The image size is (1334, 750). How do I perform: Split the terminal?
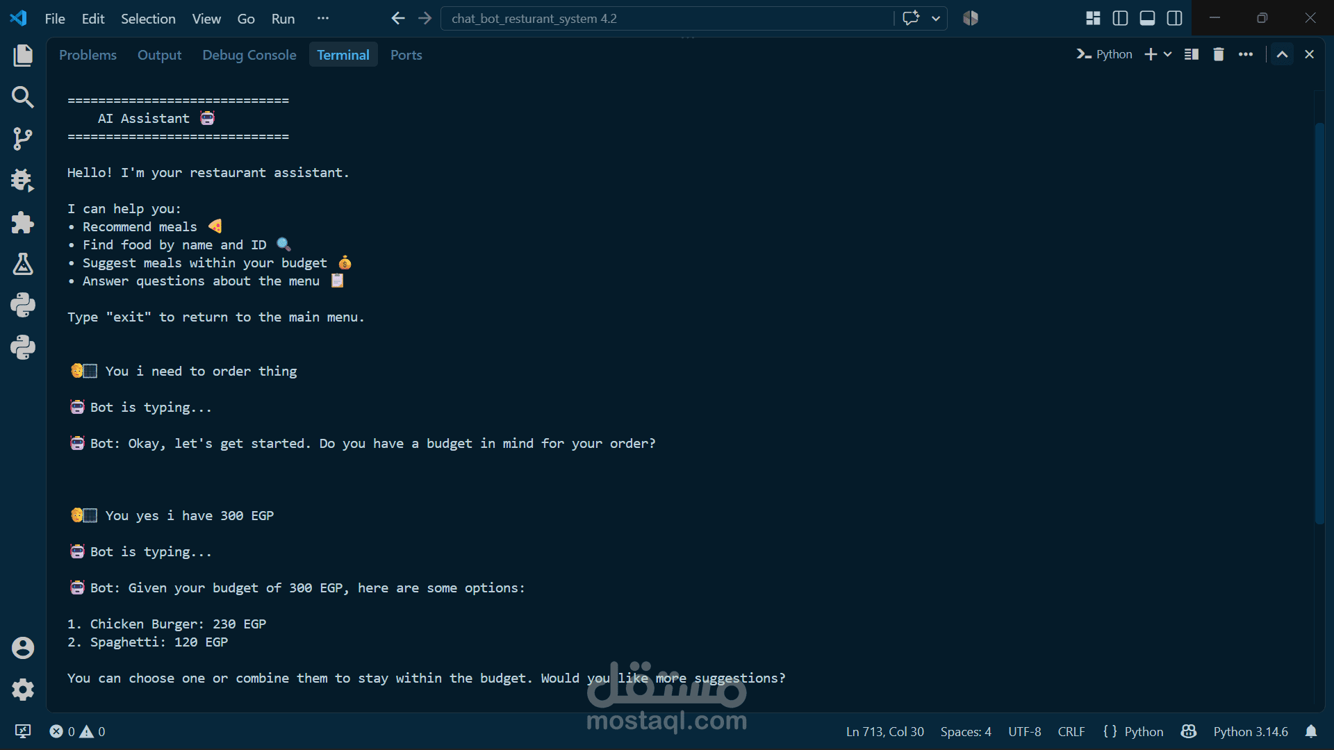1192,54
